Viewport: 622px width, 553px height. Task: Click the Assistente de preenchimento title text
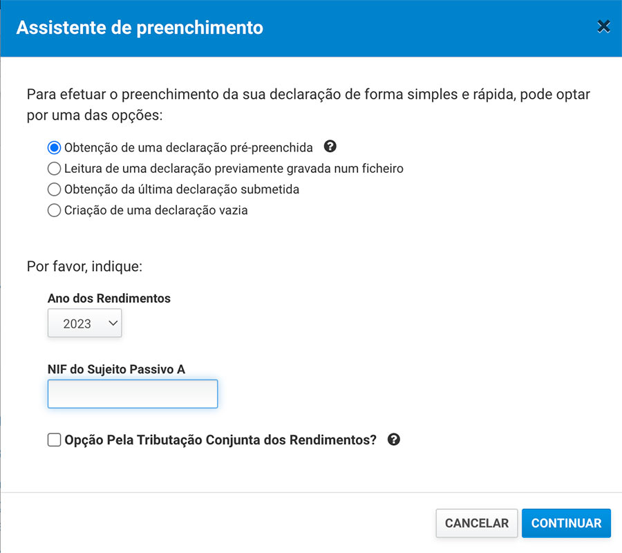tap(140, 28)
